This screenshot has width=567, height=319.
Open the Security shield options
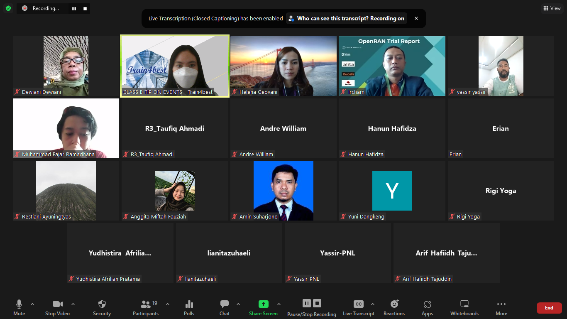pyautogui.click(x=102, y=308)
